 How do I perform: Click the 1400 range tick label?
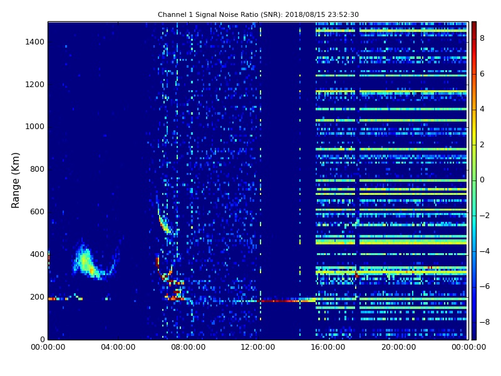[35, 42]
